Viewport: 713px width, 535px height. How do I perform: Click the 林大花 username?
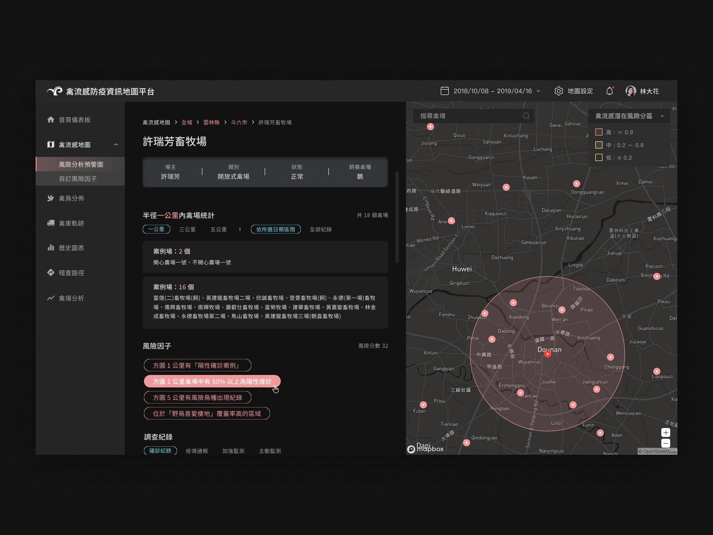[649, 91]
